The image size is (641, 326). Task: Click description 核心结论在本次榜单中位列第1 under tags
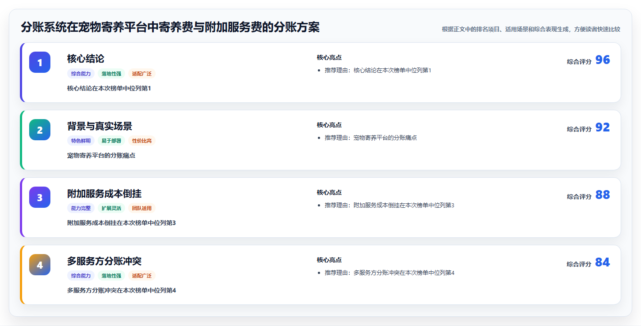pos(109,88)
